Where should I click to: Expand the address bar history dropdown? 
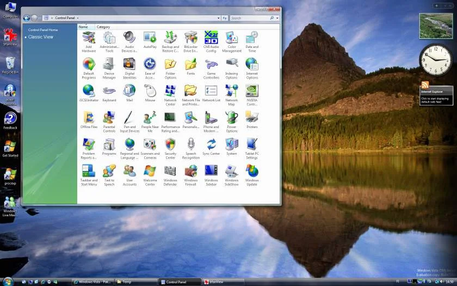tap(218, 18)
